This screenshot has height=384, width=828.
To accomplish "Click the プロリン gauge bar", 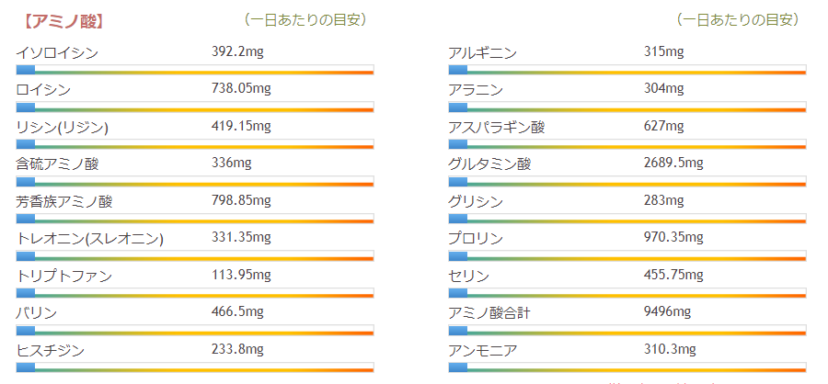I will (x=627, y=255).
